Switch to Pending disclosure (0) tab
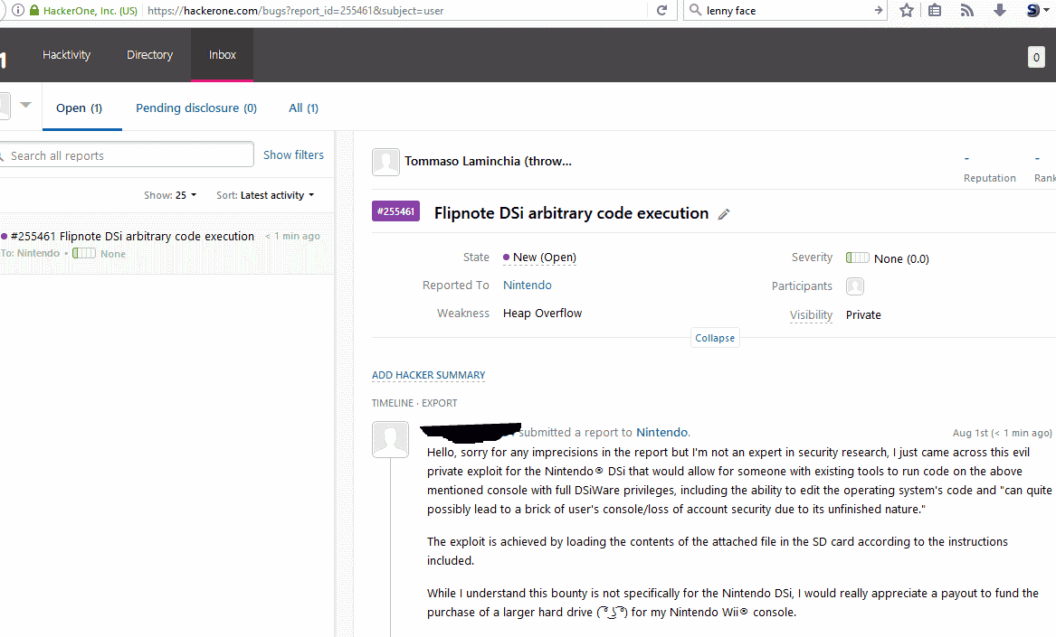 pyautogui.click(x=196, y=108)
